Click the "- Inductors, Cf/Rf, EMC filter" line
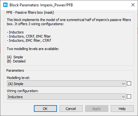This screenshot has width=138, height=116. tap(29, 36)
